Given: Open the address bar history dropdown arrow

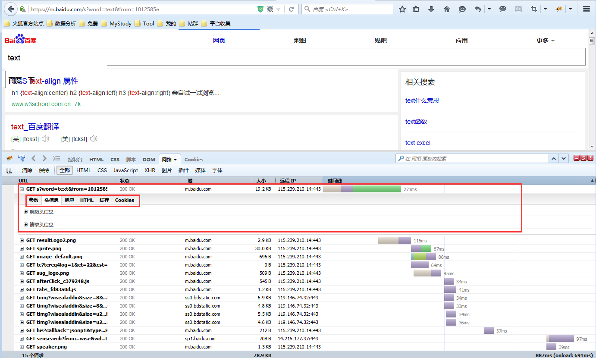Looking at the screenshot, I should pyautogui.click(x=279, y=9).
